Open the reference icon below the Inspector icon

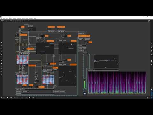[x=152, y=51]
